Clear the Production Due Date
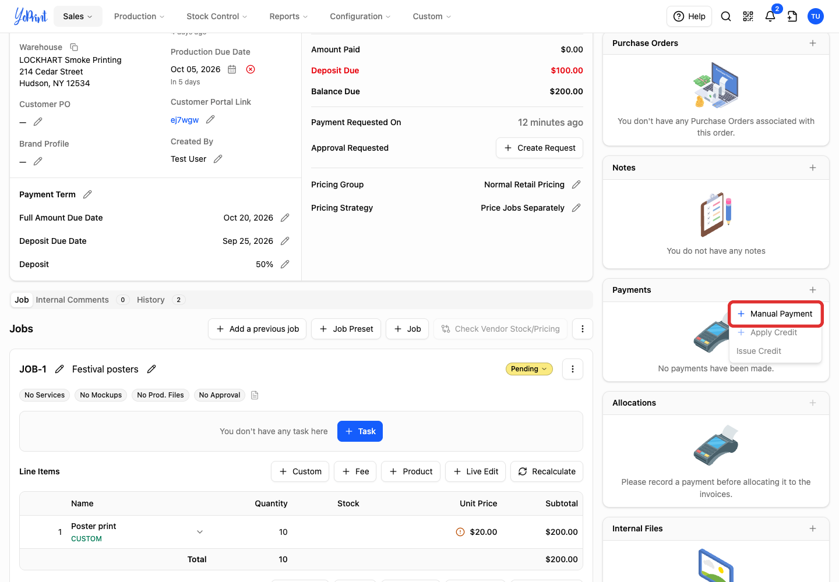 click(x=251, y=69)
